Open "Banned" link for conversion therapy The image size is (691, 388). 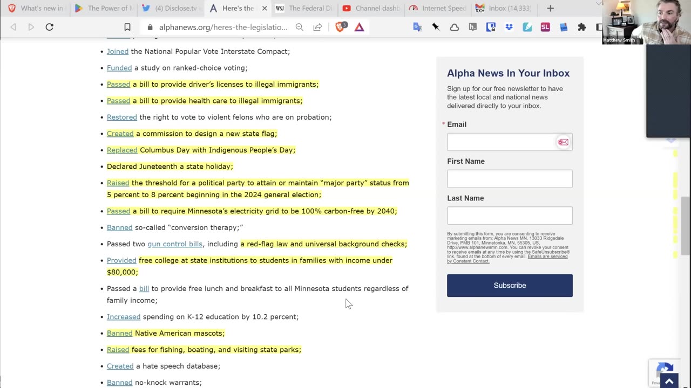[119, 228]
